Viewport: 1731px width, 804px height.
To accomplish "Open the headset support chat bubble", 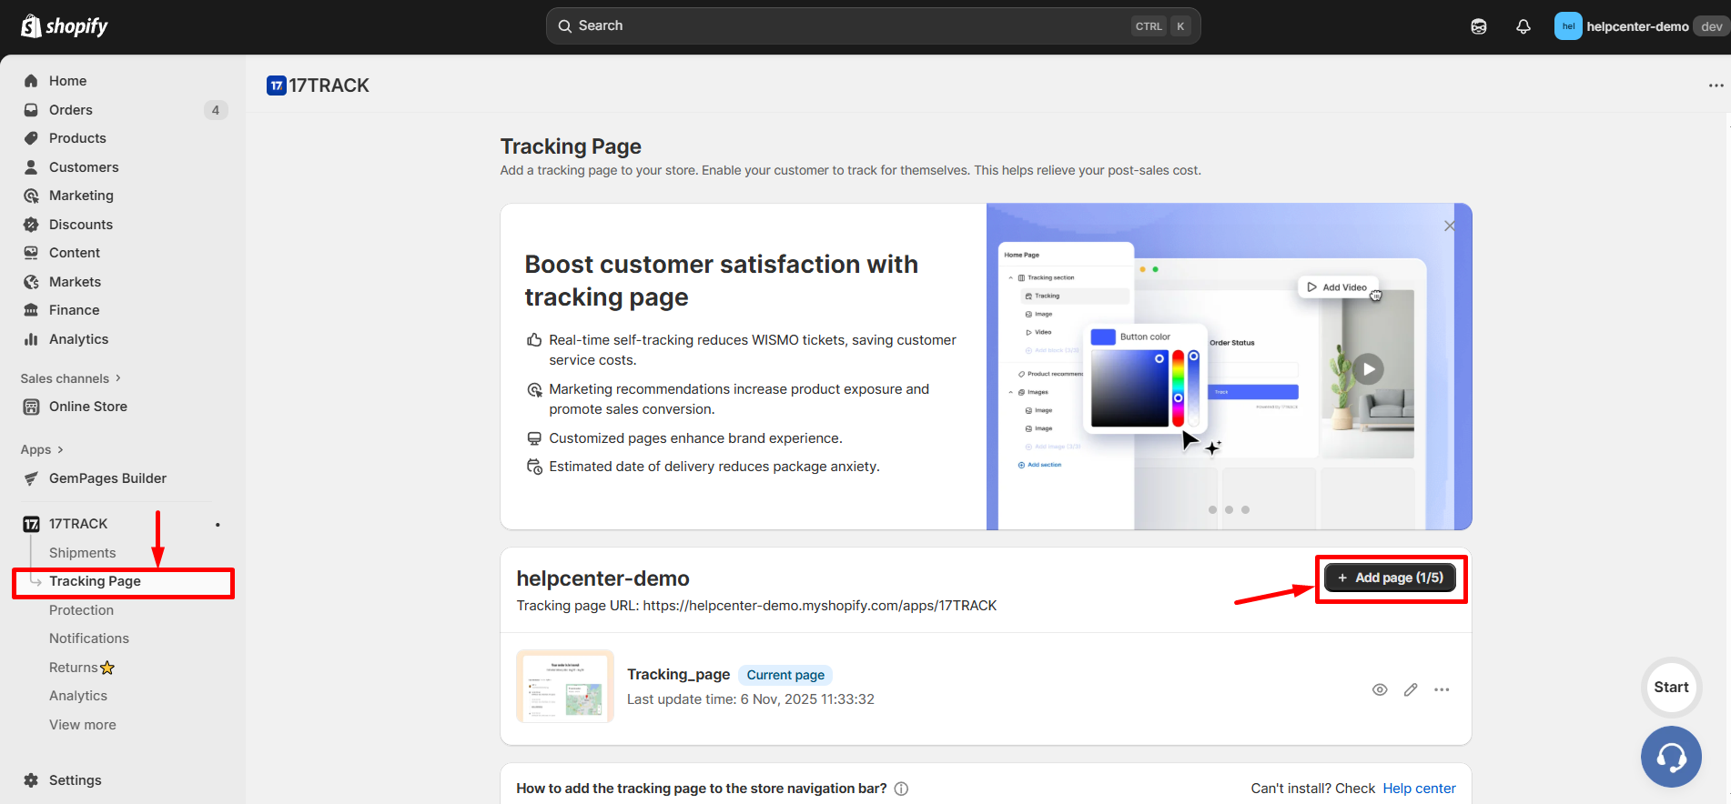I will [1671, 757].
